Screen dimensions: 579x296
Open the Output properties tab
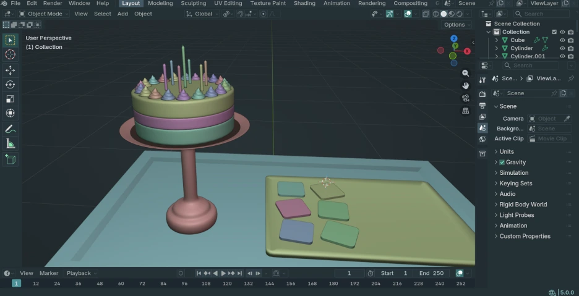coord(482,106)
